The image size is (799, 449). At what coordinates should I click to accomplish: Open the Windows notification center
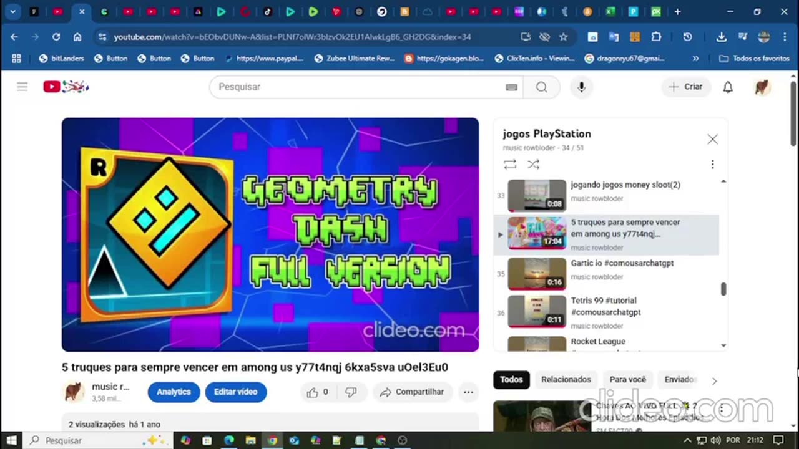pyautogui.click(x=778, y=440)
